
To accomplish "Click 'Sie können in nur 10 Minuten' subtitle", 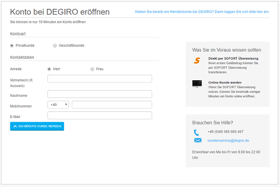I will 48,22.
